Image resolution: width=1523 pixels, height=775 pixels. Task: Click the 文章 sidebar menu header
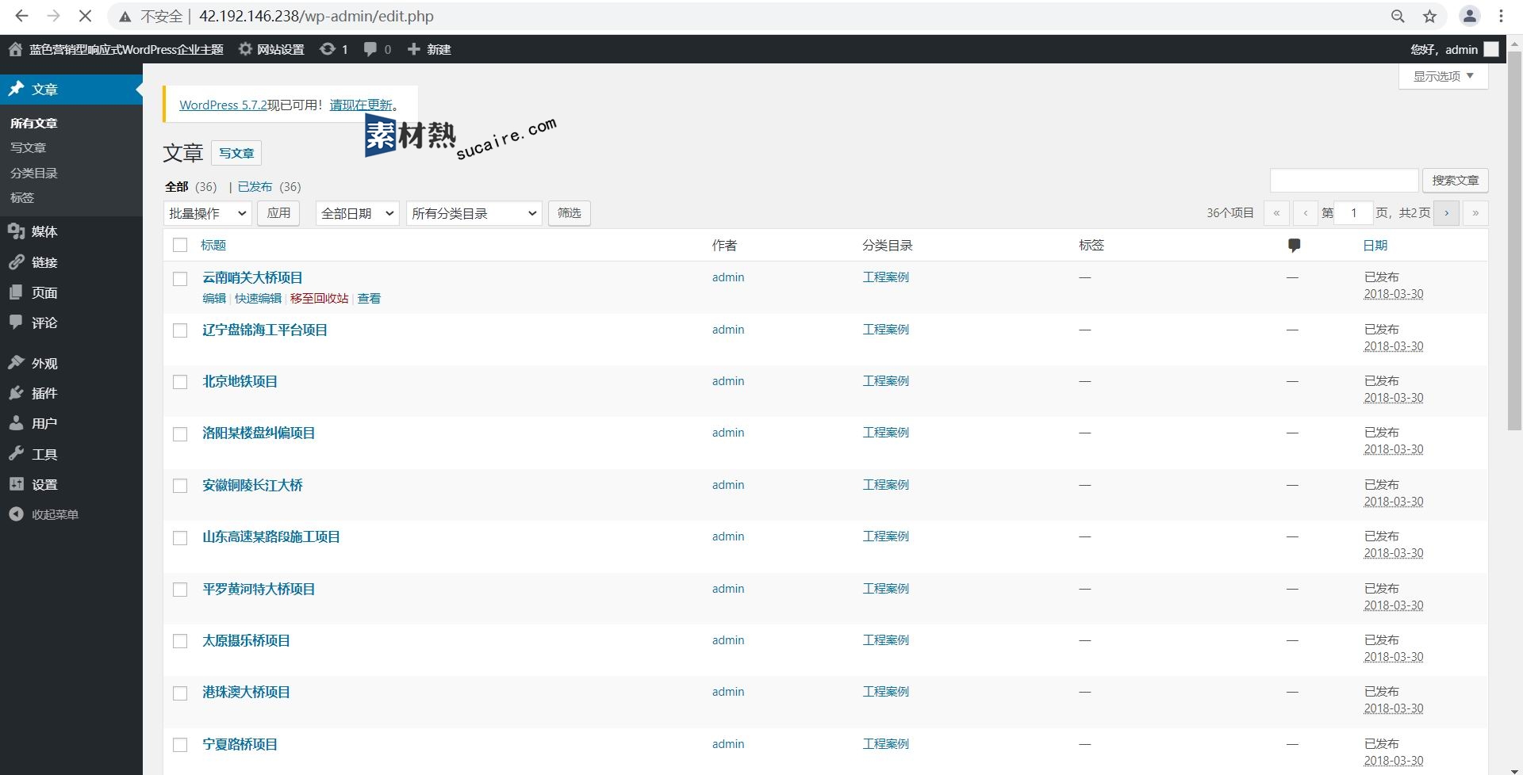coord(71,90)
